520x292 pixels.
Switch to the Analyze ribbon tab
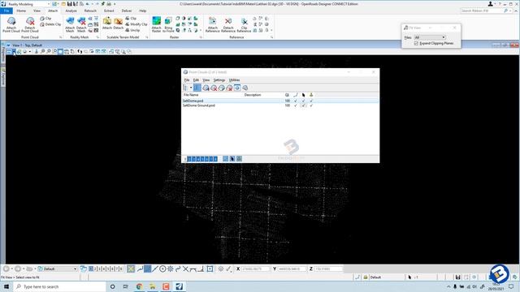(71, 11)
